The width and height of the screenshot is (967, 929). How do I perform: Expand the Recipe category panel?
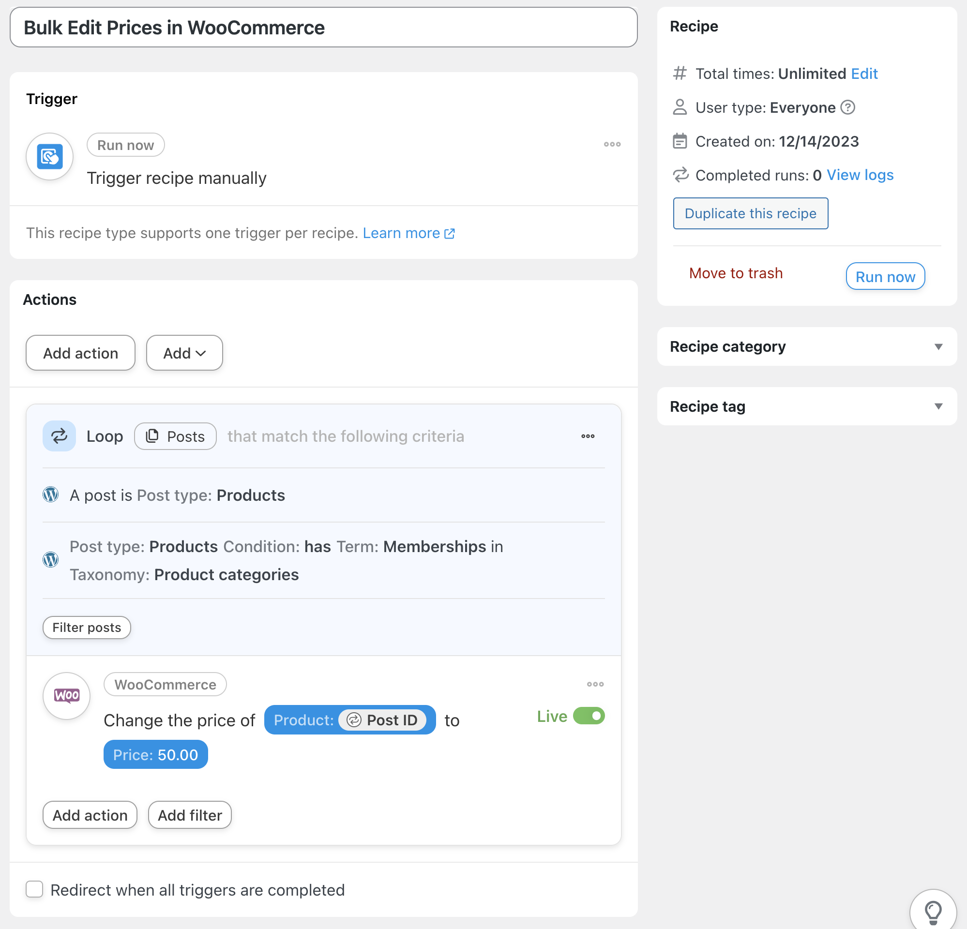[x=938, y=347]
